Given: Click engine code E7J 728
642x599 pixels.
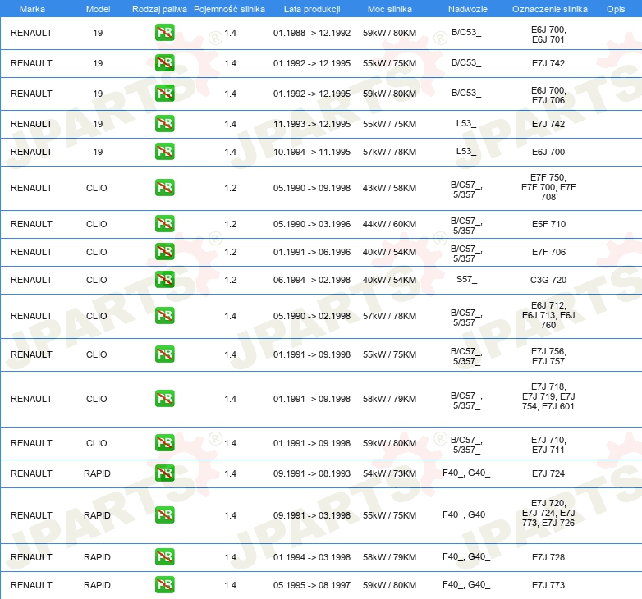Looking at the screenshot, I should 548,557.
